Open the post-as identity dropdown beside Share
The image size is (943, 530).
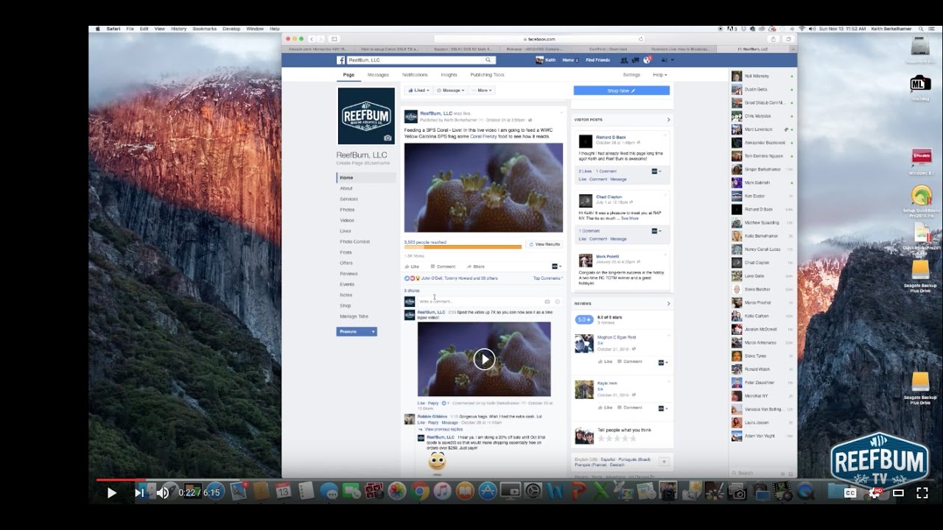tap(557, 266)
